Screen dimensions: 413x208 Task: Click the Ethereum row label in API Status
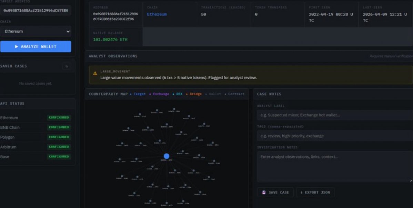[9, 118]
